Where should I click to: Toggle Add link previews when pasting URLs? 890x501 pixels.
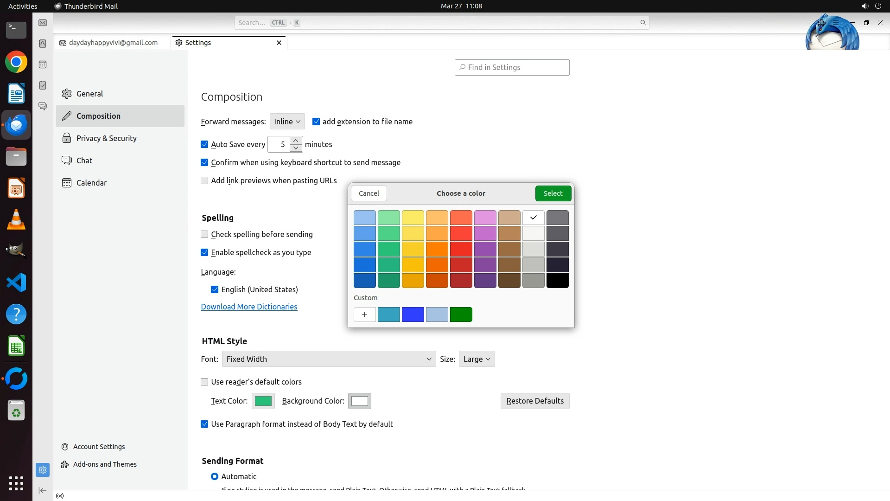tap(204, 180)
